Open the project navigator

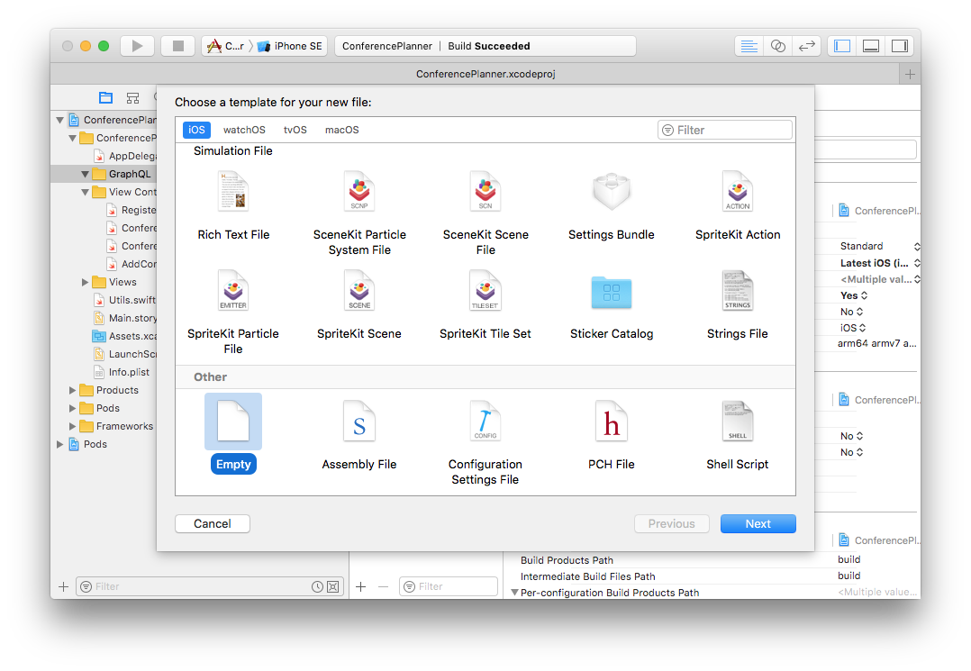(x=106, y=98)
